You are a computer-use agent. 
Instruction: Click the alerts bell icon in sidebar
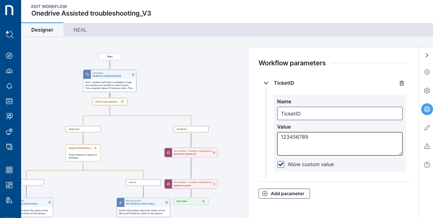10,86
